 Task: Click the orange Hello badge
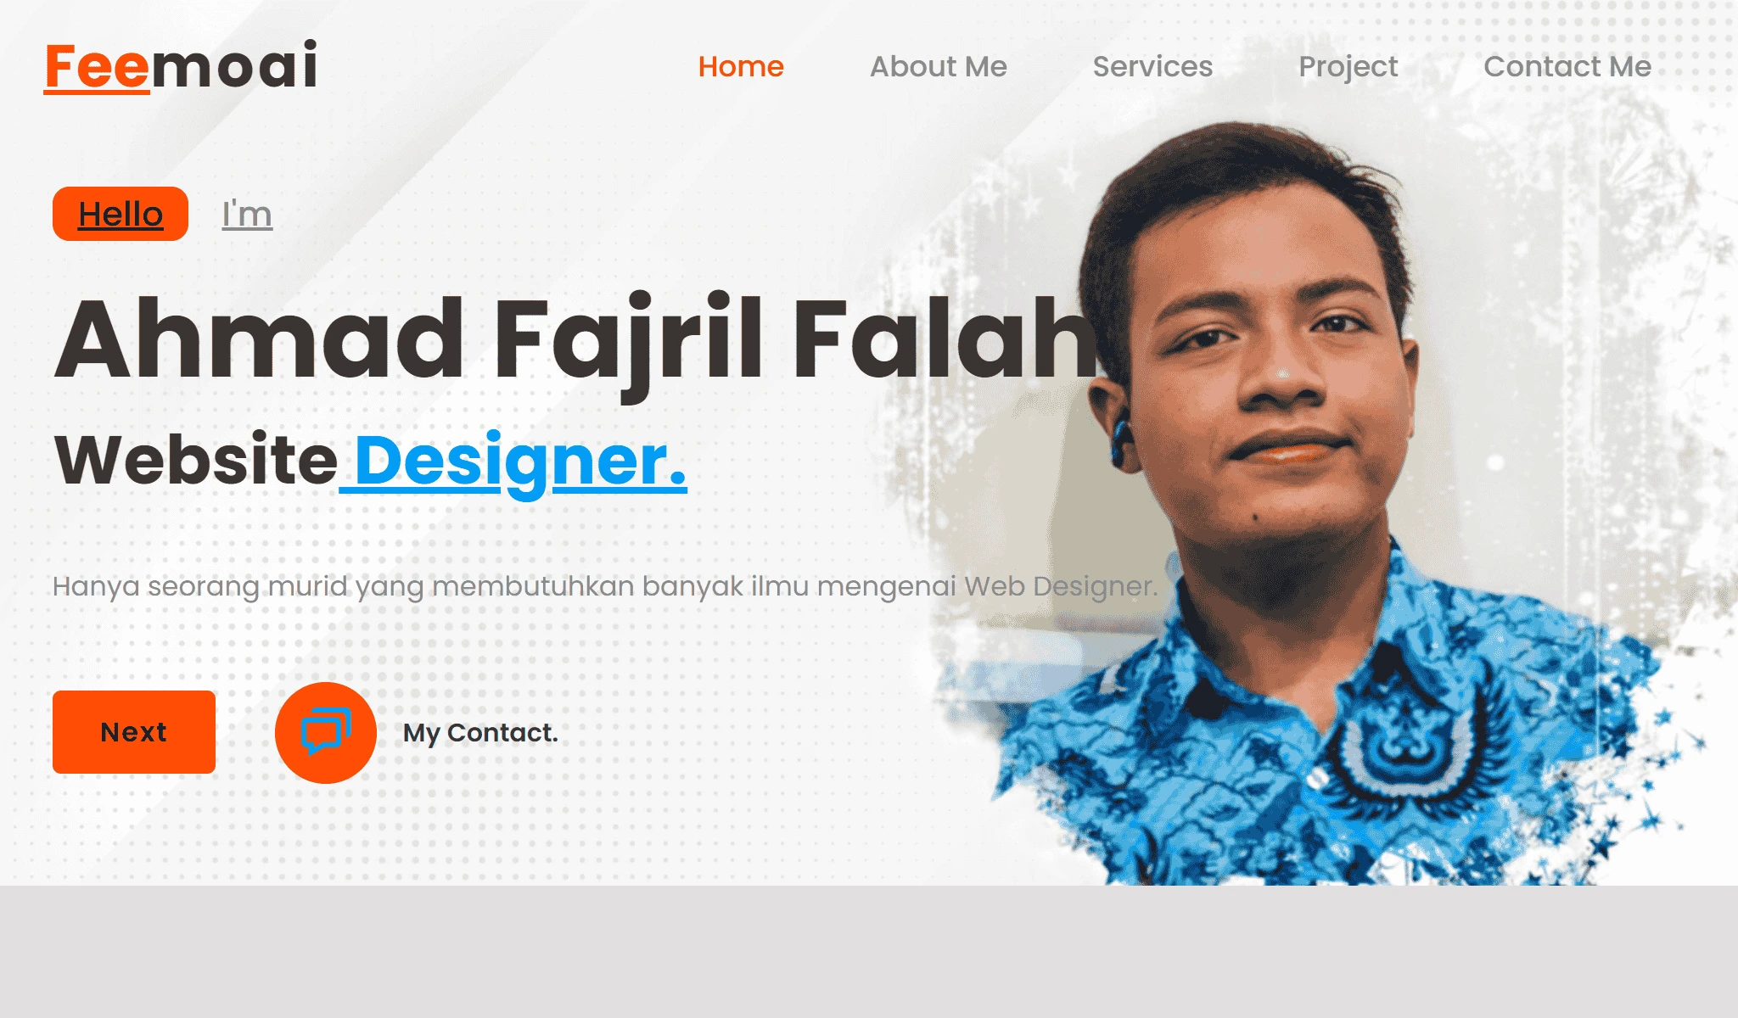[121, 214]
